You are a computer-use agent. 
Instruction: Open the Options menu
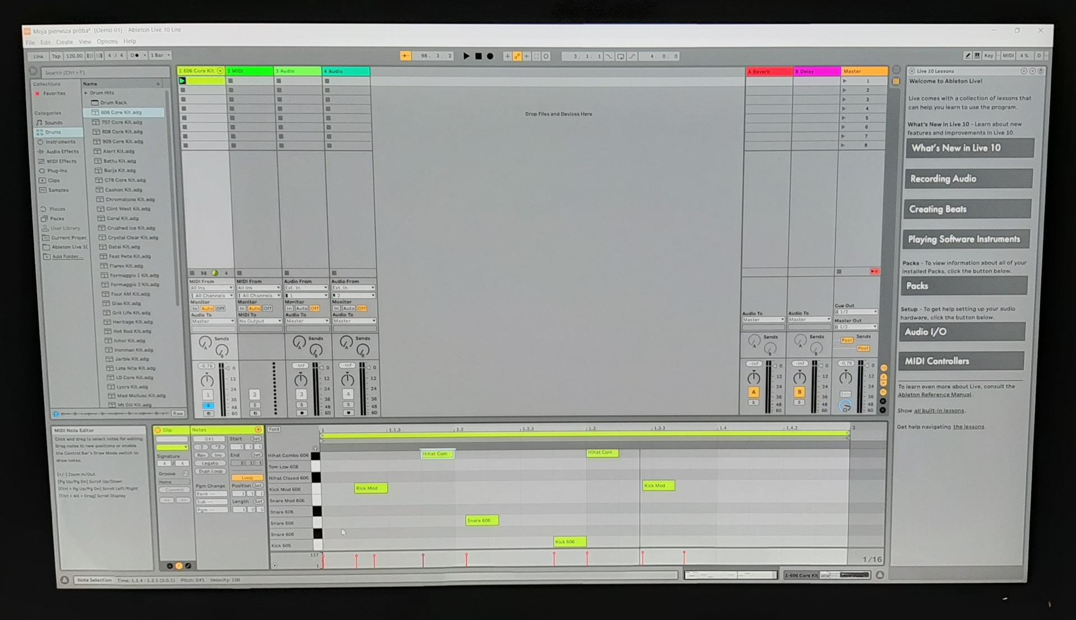(x=107, y=41)
